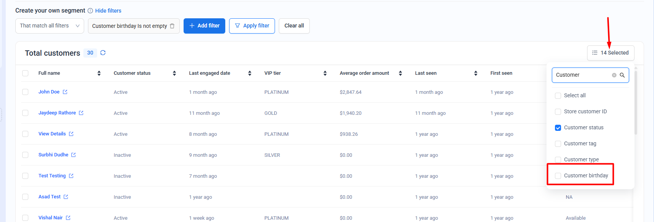Open external link icon next to Surbhi Dudhe
This screenshot has width=654, height=222.
73,155
